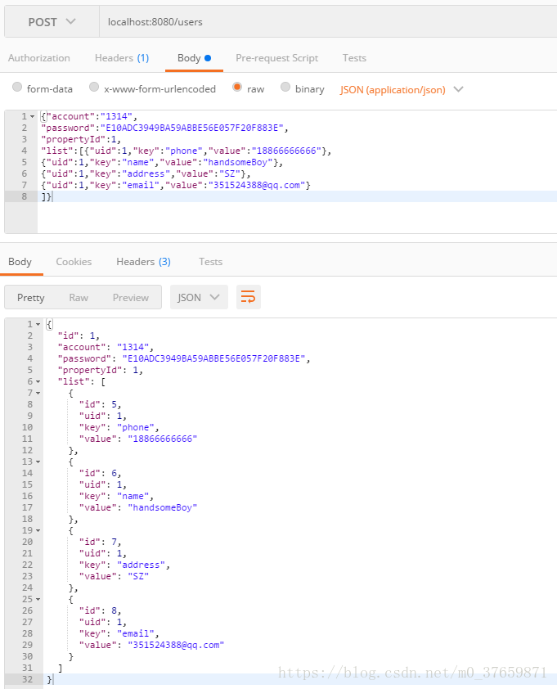This screenshot has height=689, width=557.
Task: Collapse request editor line 1 fold arrow
Action: pos(32,117)
